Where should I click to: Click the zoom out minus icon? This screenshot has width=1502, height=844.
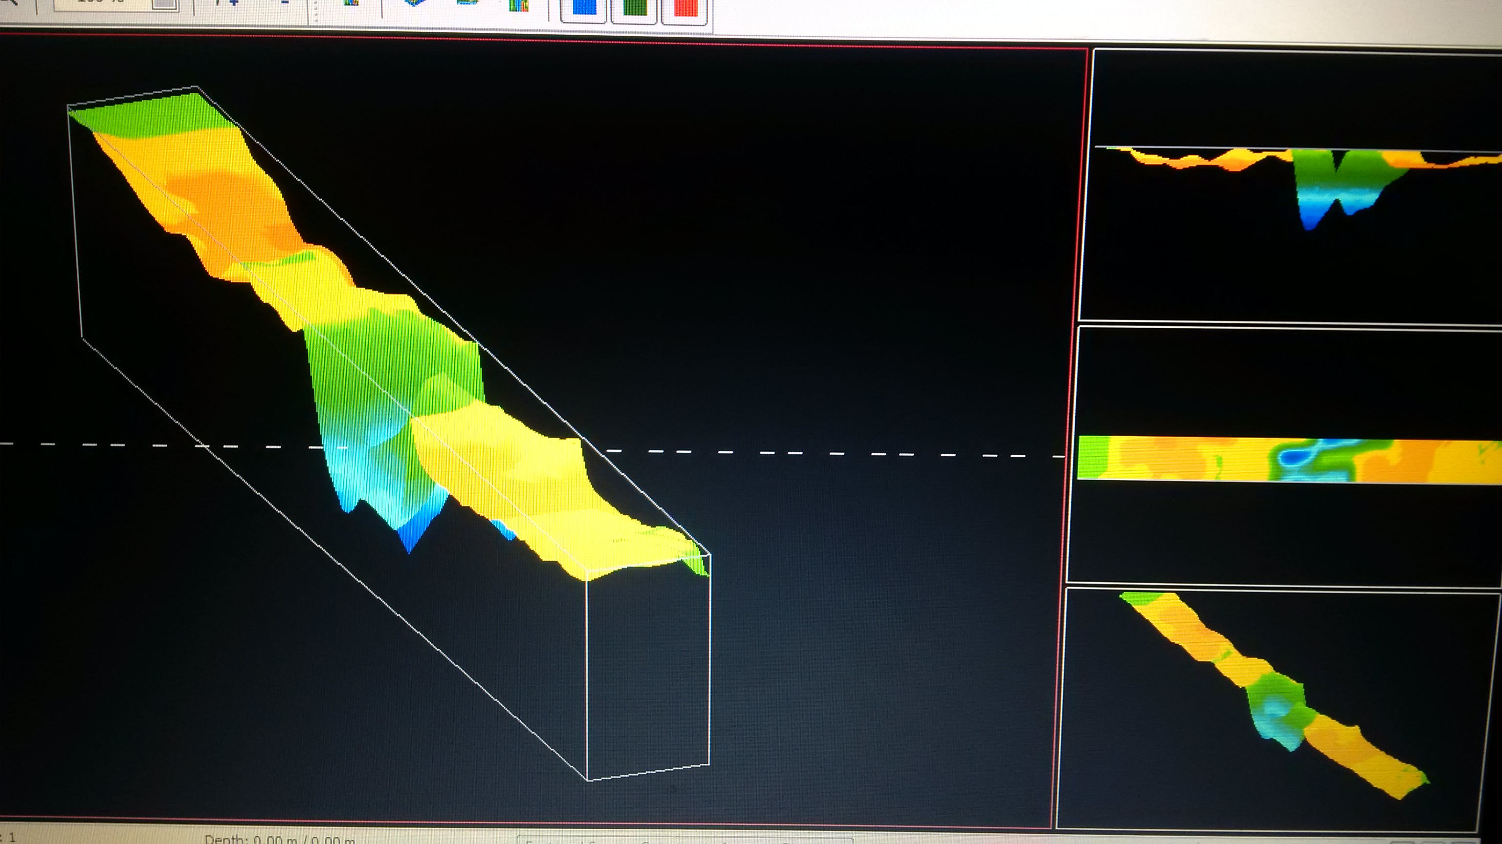point(284,2)
